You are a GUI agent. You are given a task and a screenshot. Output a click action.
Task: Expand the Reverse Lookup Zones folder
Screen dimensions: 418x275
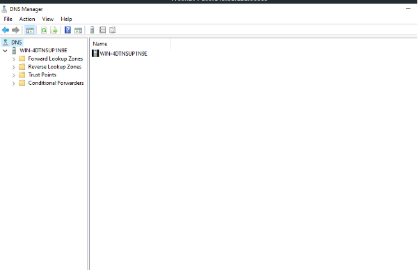coord(14,68)
